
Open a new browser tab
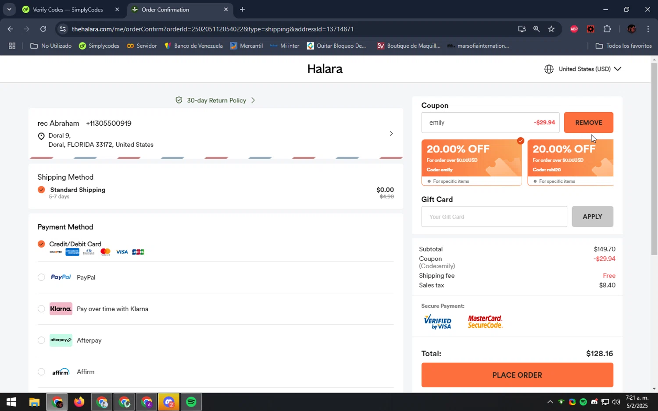(242, 10)
